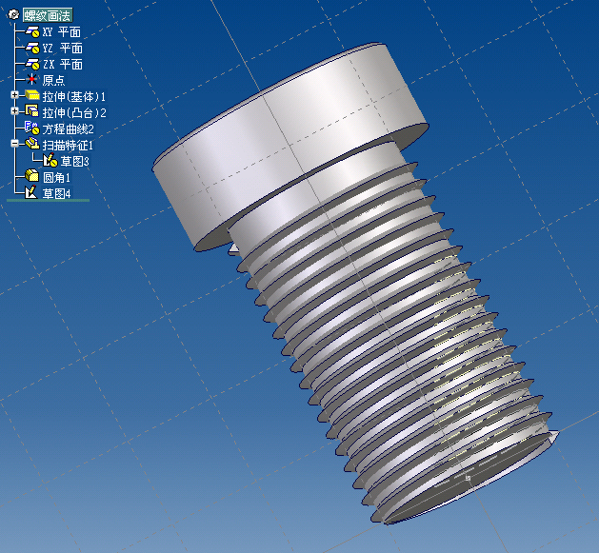Click the 拉伸(凸台)2 boss icon
Screen dimensions: 599x553
[32, 110]
